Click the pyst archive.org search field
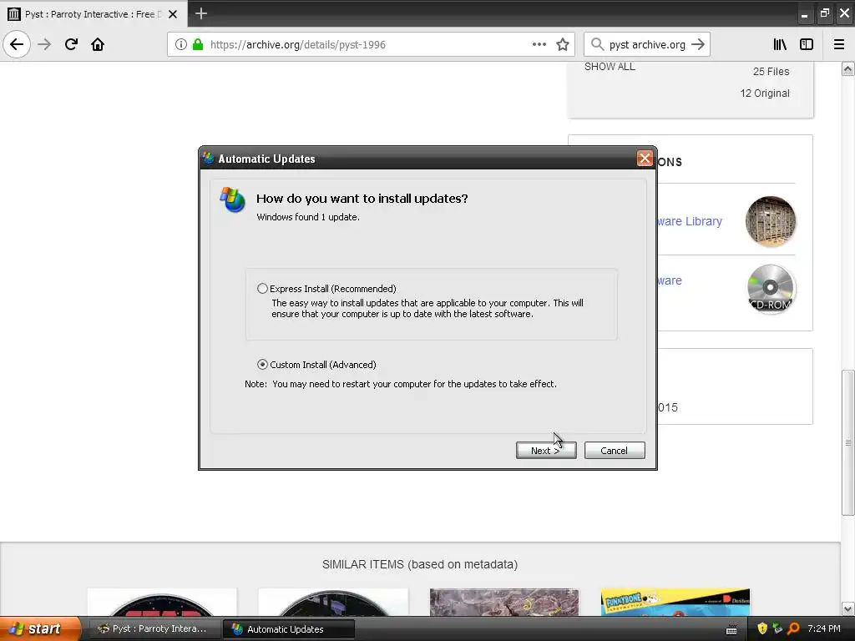This screenshot has width=855, height=641. (x=647, y=44)
